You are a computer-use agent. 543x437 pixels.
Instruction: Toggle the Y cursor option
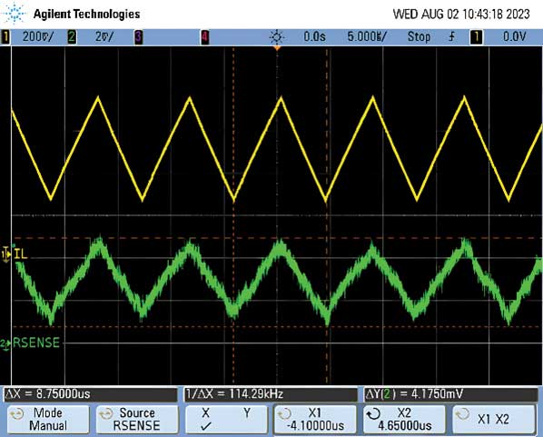247,413
